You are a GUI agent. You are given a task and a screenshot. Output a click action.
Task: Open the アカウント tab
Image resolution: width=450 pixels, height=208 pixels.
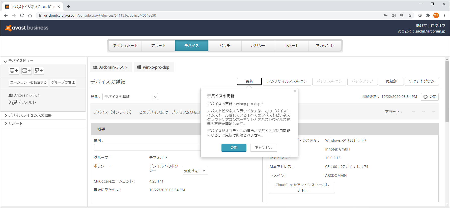click(x=325, y=46)
